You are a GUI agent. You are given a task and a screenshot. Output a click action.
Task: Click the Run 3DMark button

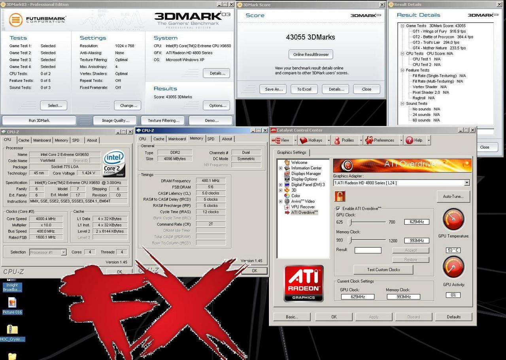[39, 120]
